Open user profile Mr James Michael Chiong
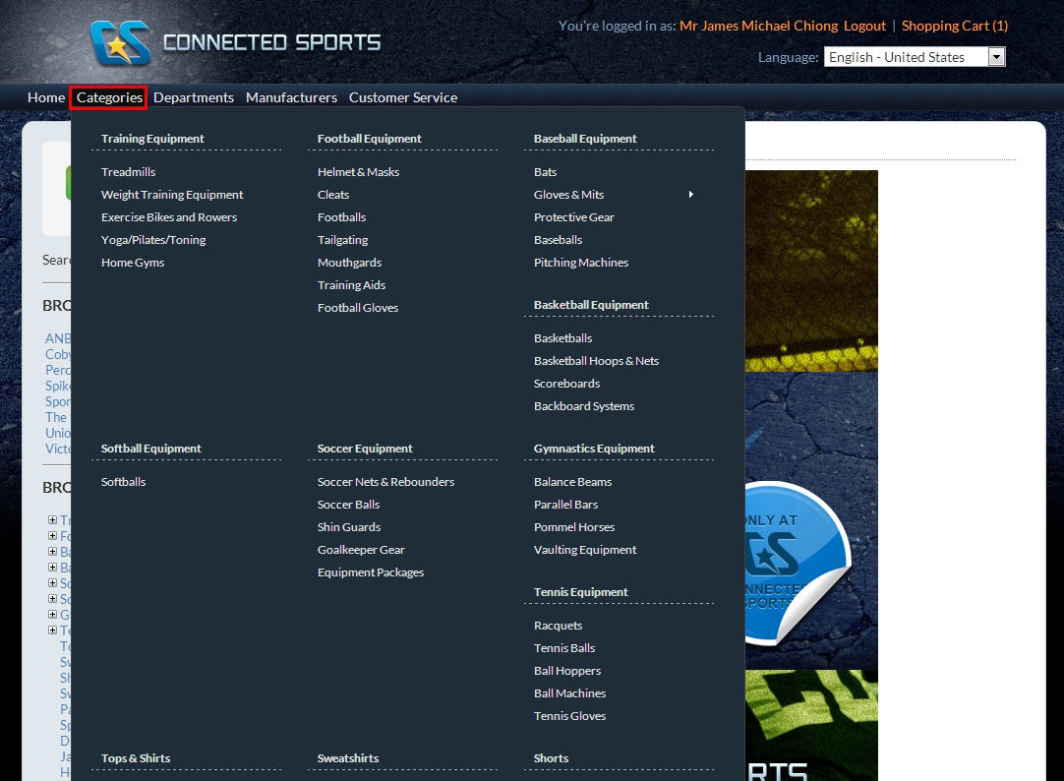The width and height of the screenshot is (1064, 781). (x=758, y=26)
